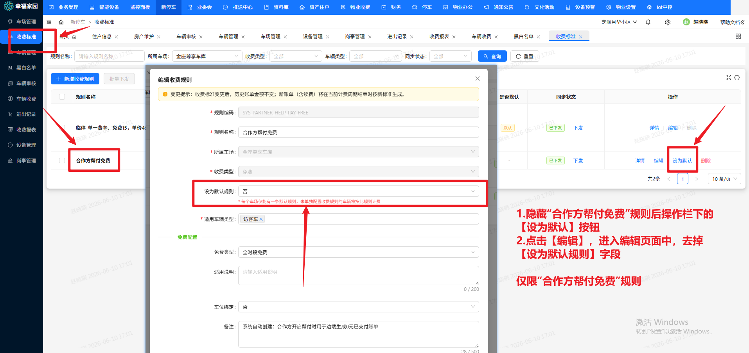Remove the 访客车 tag
This screenshot has height=353, width=749.
point(261,219)
